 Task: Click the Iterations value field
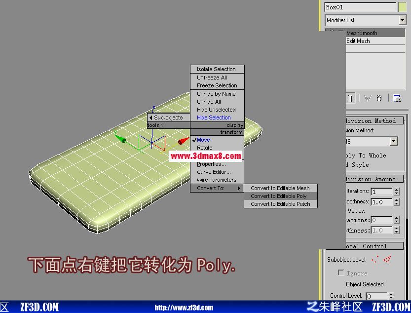381,192
